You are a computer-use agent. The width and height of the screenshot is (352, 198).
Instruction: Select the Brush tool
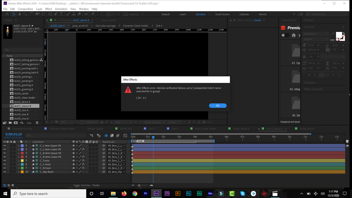68,14
